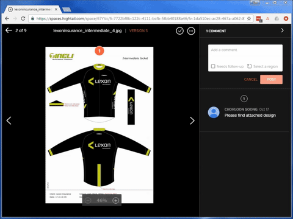Click the numbered comment badge above Chorloon Soong
Viewport: 293px width, 219px height.
[244, 99]
